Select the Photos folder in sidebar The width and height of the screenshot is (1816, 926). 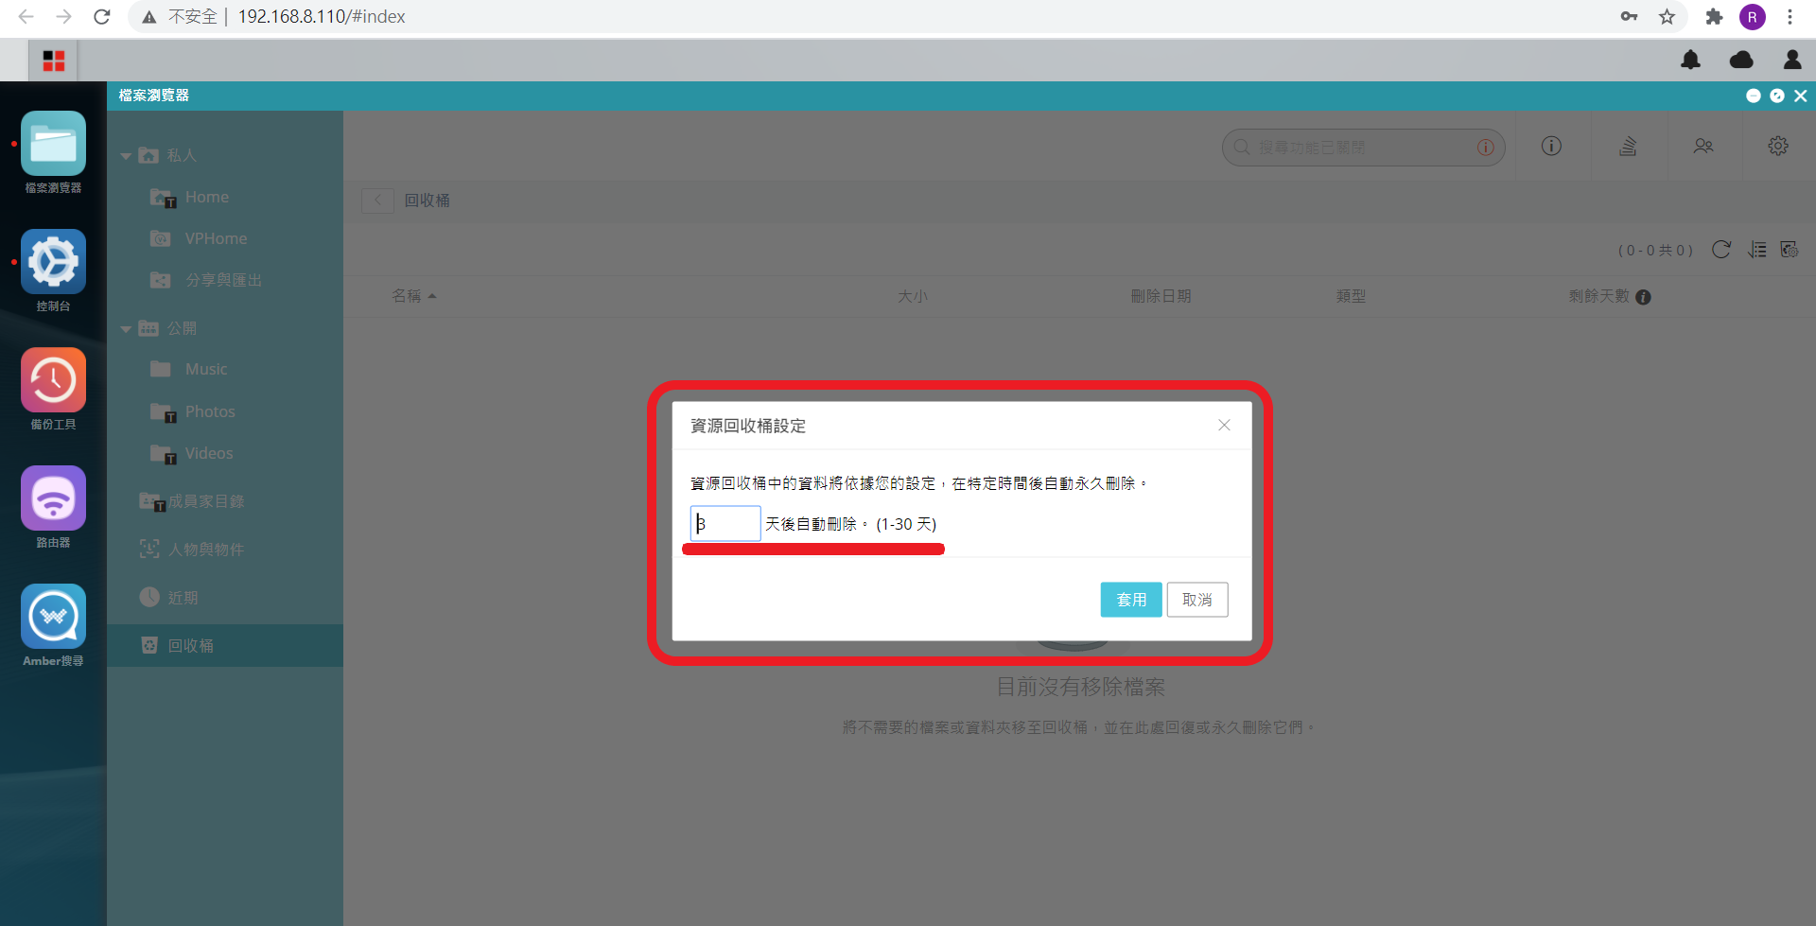coord(210,411)
